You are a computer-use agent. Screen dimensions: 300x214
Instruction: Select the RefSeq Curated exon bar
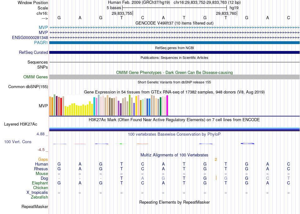pos(175,52)
